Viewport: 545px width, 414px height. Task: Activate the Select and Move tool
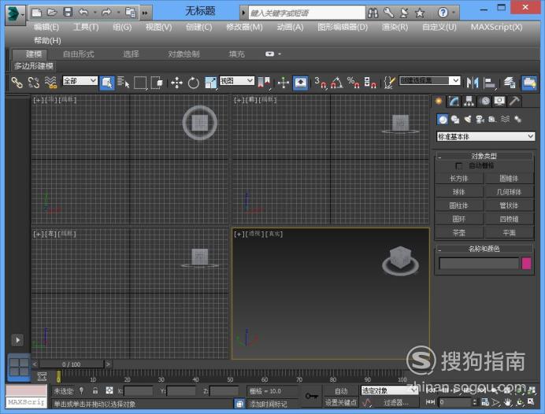(x=176, y=83)
